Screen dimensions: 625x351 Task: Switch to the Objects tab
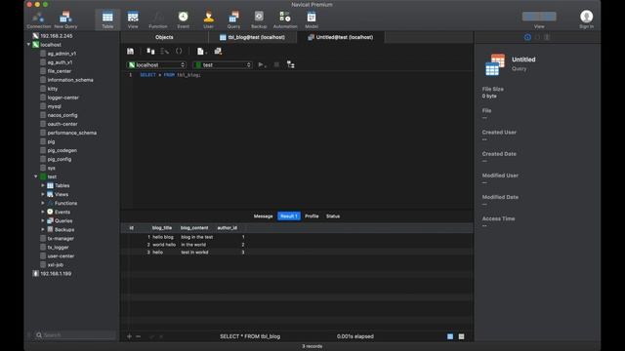(164, 37)
